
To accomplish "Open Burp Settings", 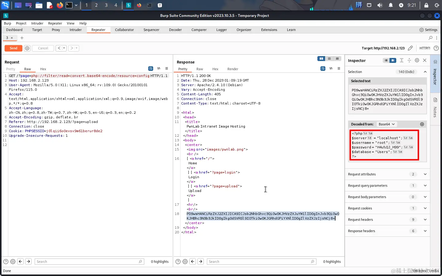I will pyautogui.click(x=428, y=30).
